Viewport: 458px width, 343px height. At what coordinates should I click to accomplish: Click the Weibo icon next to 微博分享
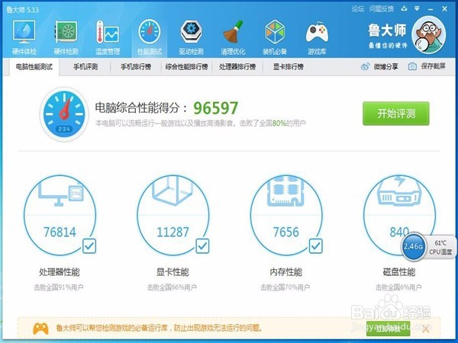365,67
